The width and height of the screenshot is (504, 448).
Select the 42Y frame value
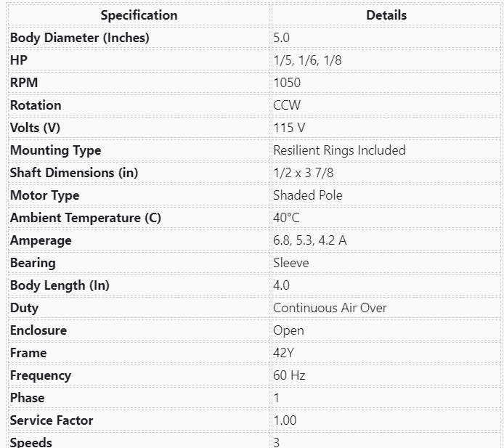coord(283,353)
